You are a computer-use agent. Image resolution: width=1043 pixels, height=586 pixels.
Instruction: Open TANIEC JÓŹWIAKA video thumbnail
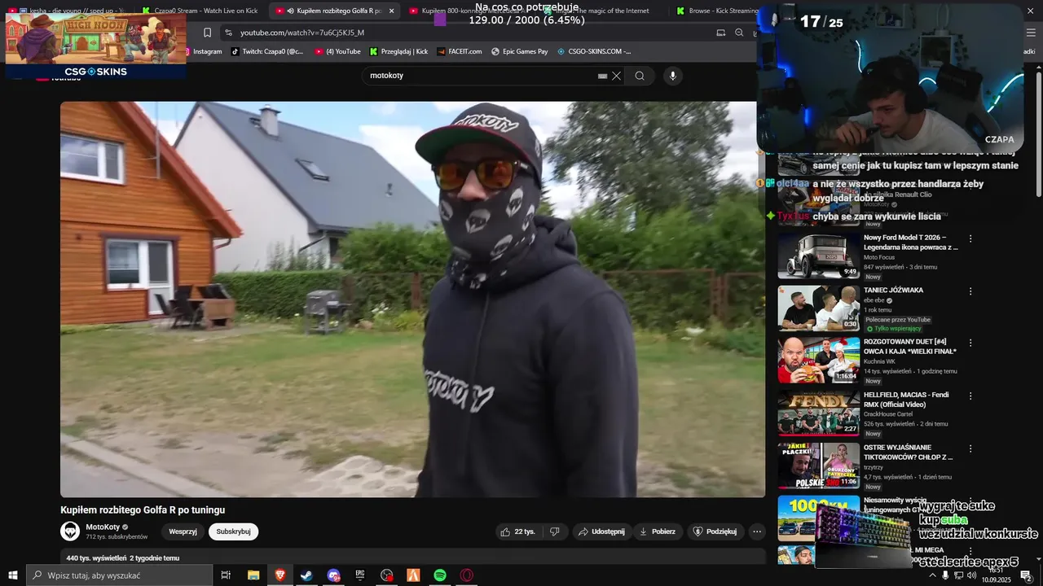818,308
